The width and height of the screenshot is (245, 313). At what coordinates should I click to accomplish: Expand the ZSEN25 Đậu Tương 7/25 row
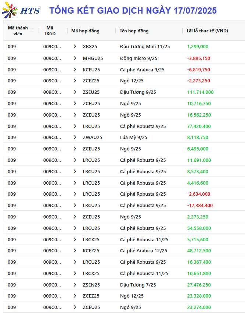(x=75, y=285)
